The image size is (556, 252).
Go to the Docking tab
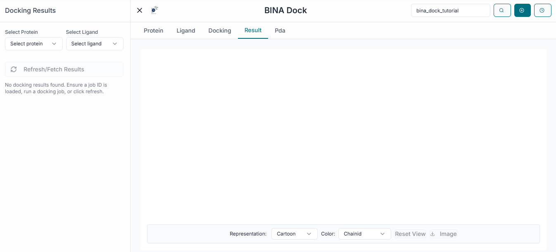[x=220, y=31]
